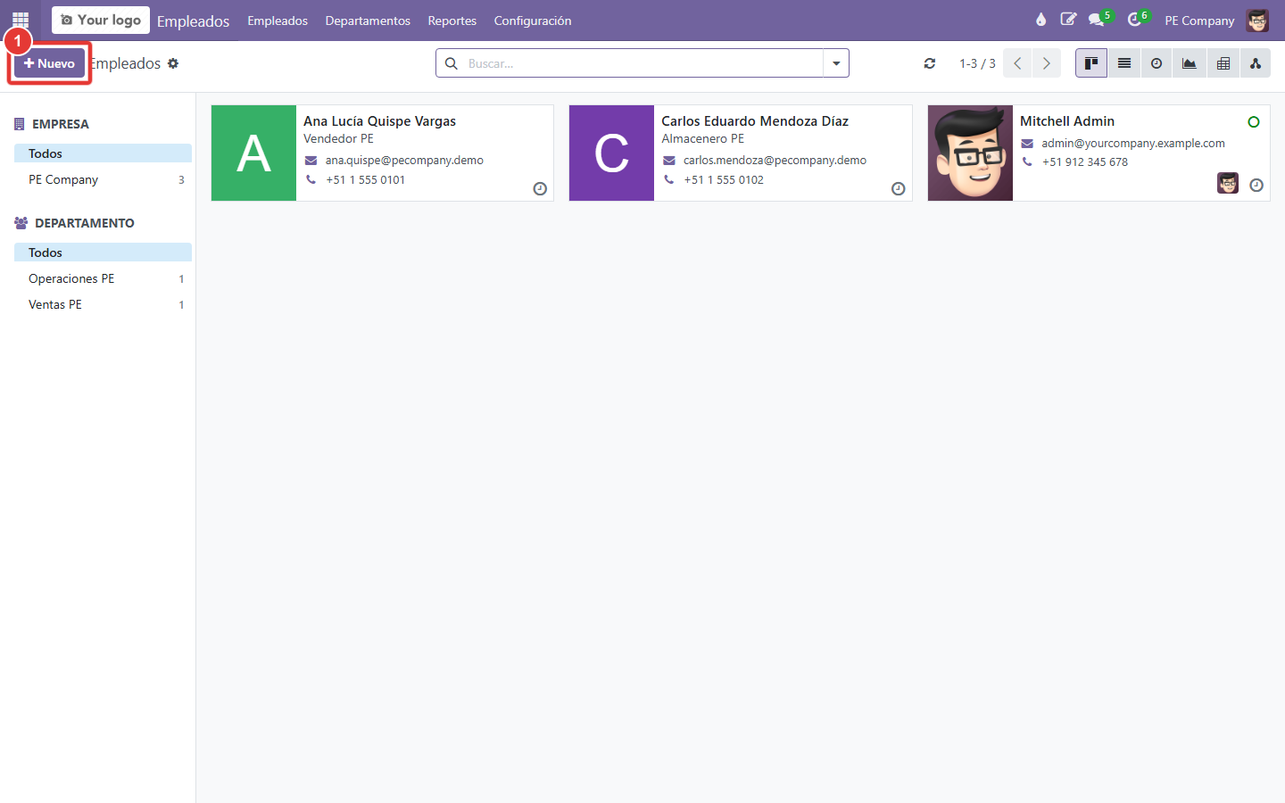Switch to list view

(x=1124, y=63)
